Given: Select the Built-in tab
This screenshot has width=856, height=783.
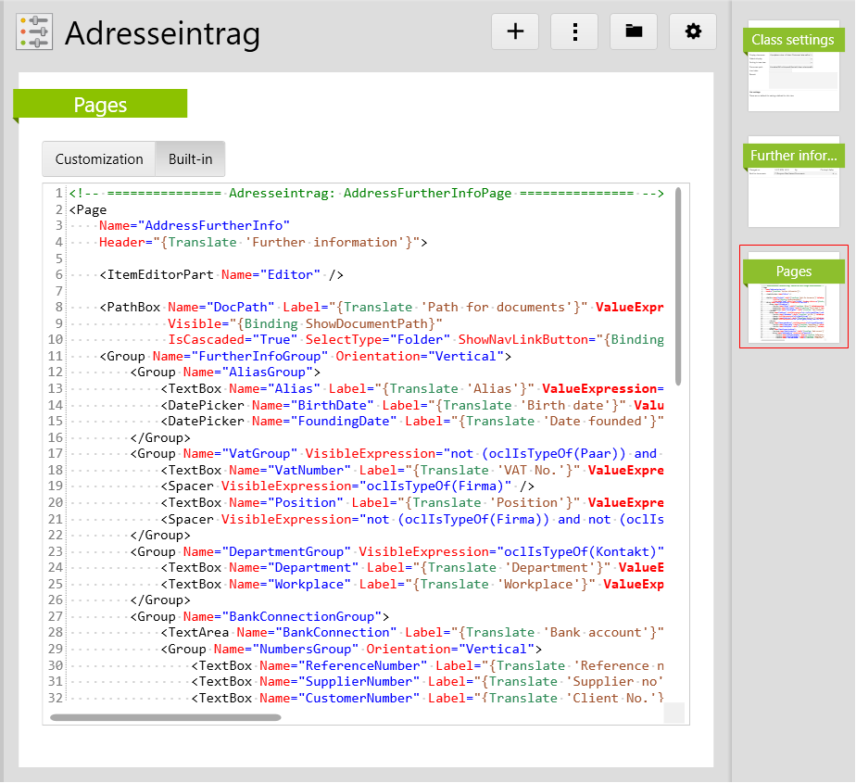Looking at the screenshot, I should point(190,159).
